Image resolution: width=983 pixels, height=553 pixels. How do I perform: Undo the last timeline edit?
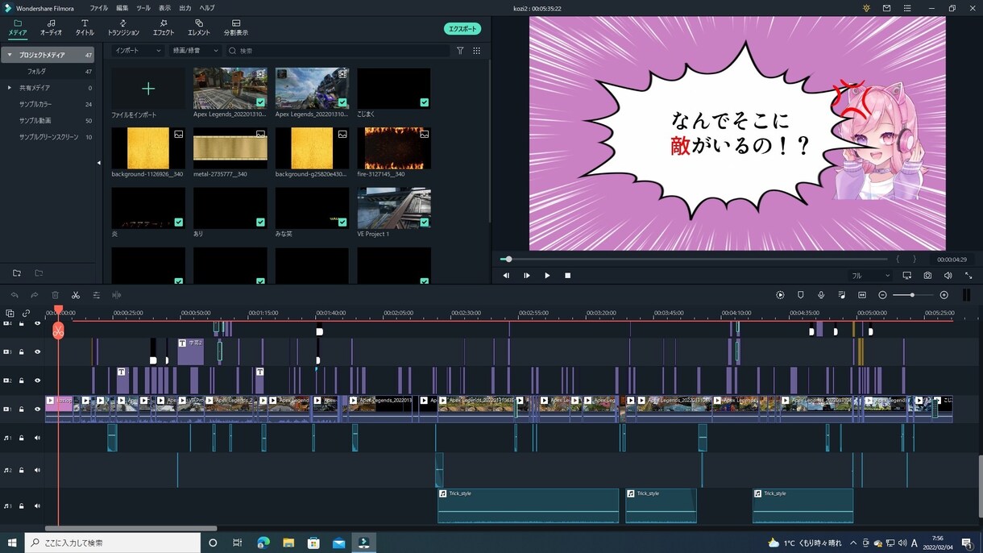(x=15, y=295)
